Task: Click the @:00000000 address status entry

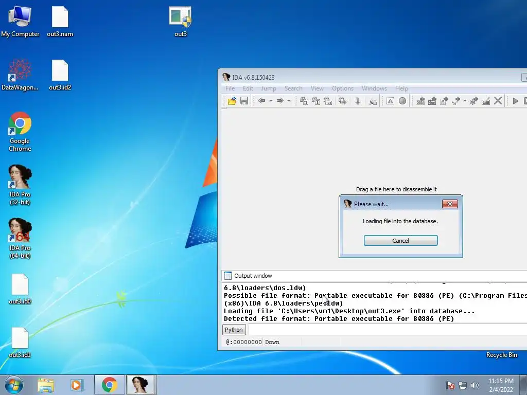Action: click(243, 342)
